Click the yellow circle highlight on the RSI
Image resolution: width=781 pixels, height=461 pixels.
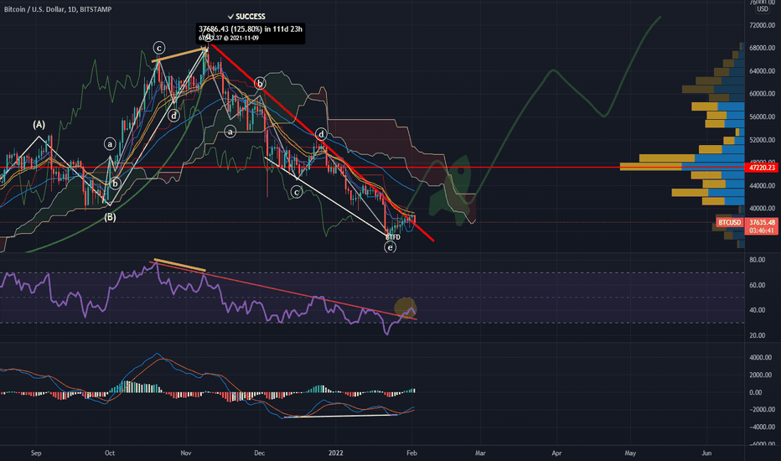[406, 308]
